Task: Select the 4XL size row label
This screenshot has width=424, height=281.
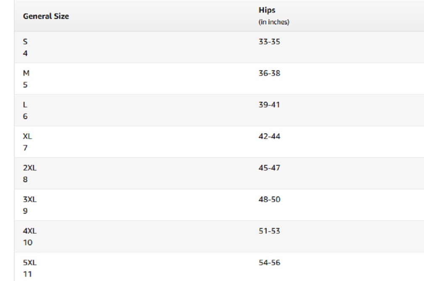Action: [x=30, y=231]
